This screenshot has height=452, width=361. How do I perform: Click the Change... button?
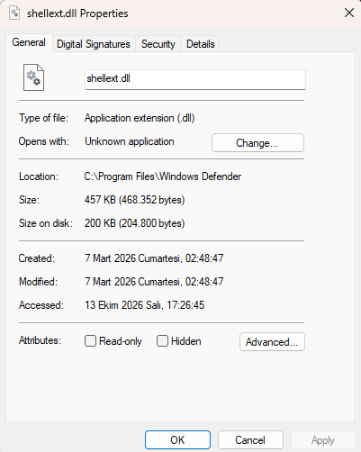257,143
